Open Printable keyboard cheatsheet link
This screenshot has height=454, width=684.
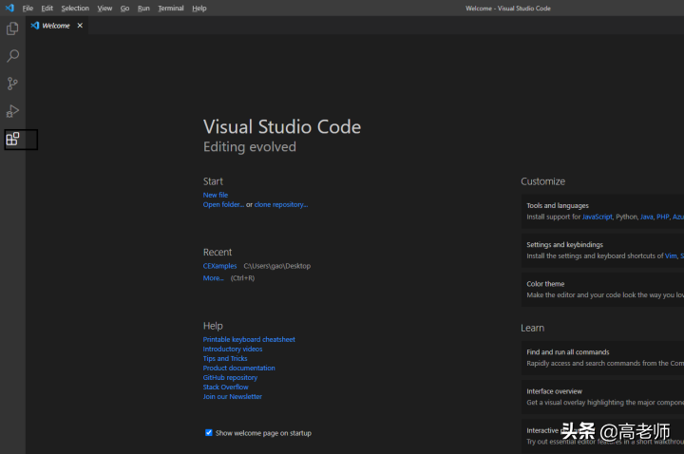(249, 339)
